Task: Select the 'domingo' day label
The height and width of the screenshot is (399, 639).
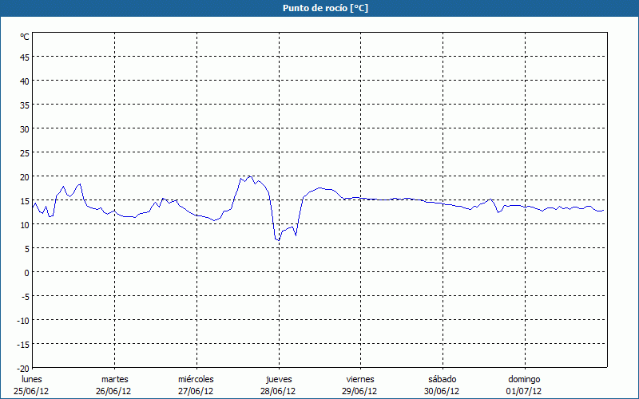Action: pos(524,379)
